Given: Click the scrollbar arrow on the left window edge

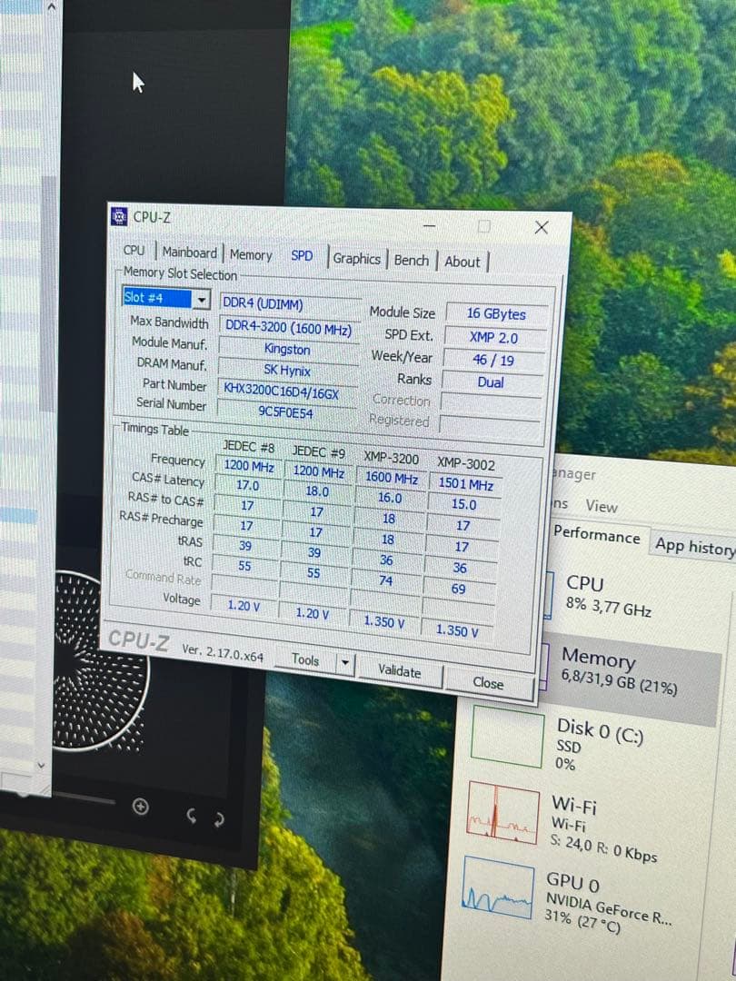Looking at the screenshot, I should pyautogui.click(x=50, y=7).
